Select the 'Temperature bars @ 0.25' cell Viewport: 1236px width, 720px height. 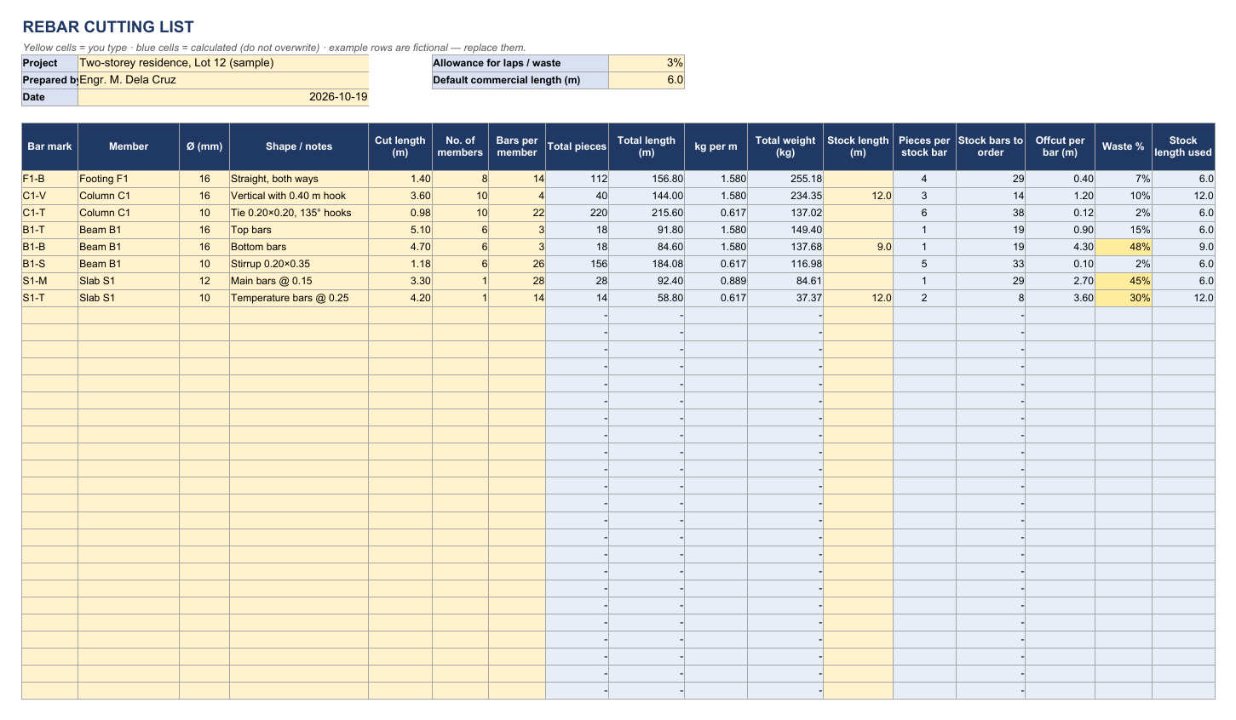(299, 298)
